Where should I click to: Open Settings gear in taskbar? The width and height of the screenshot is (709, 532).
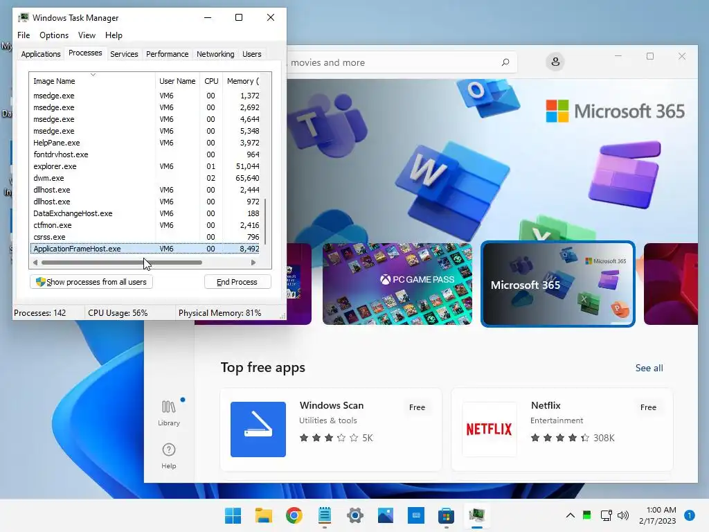(x=355, y=515)
